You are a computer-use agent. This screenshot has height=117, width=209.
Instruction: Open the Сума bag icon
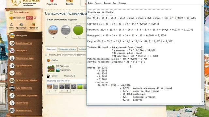11,25
